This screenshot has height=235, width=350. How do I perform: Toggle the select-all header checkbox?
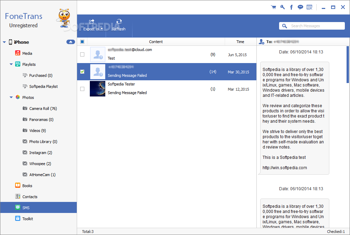[82, 42]
